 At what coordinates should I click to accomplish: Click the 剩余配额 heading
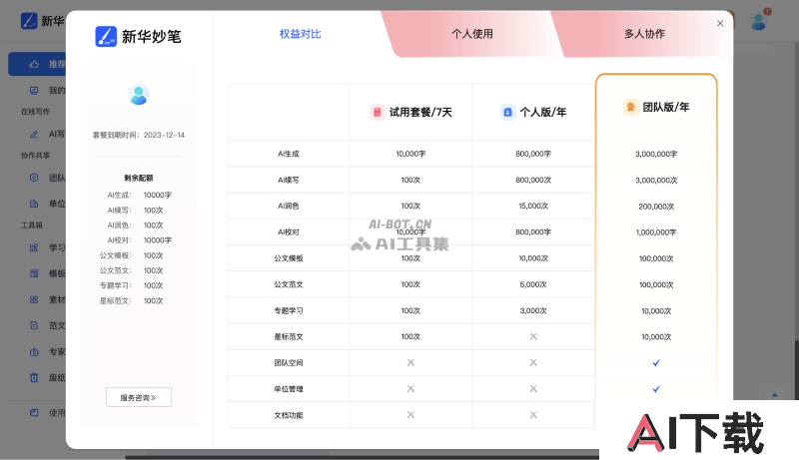point(139,178)
